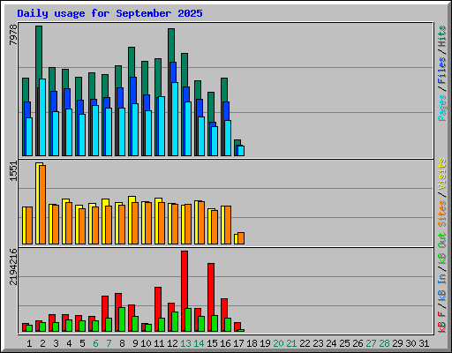Click the orange sites bar for day 9
This screenshot has width=452, height=353.
pos(135,223)
